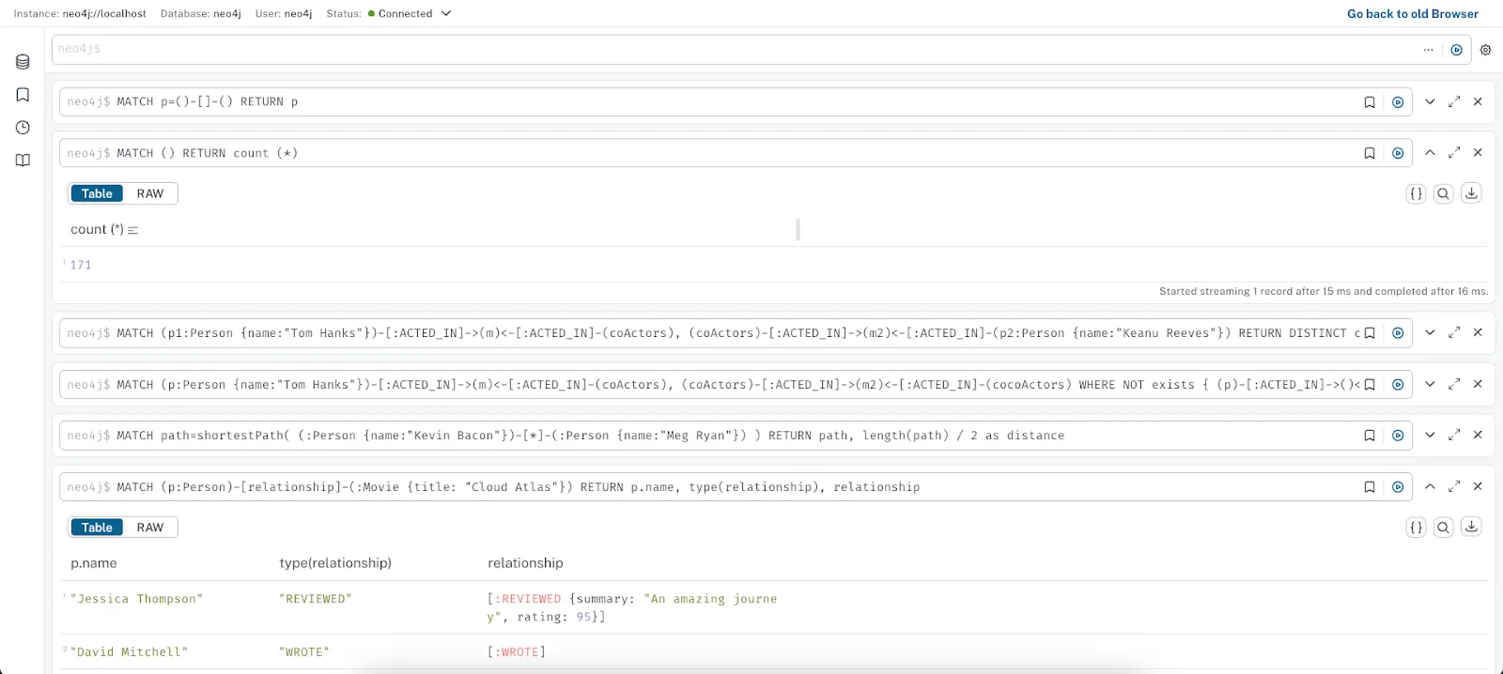
Task: Show JSON braces view for Cloud Atlas result
Action: coord(1416,528)
